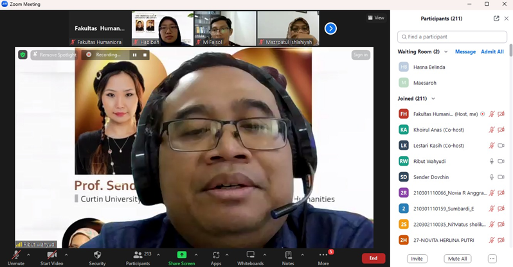
Task: Open the Participants panel icon
Action: point(138,255)
